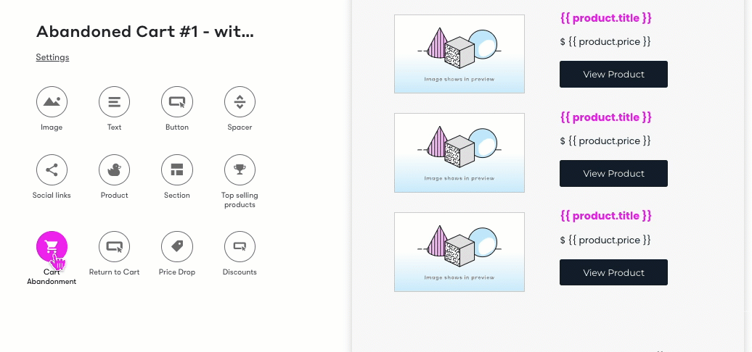Select the Text block icon
Screen dimensions: 752x352
coord(114,101)
